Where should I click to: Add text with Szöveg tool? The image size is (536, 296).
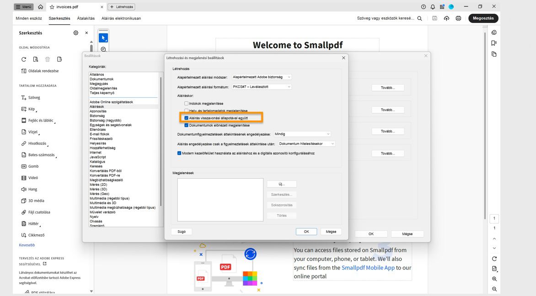tap(31, 98)
